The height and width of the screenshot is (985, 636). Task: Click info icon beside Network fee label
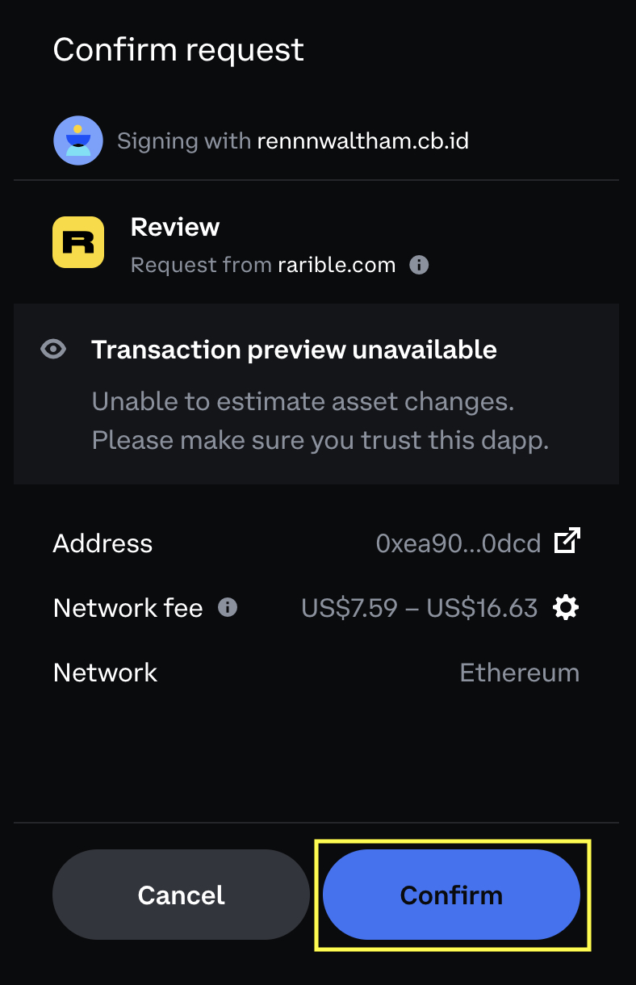click(228, 607)
